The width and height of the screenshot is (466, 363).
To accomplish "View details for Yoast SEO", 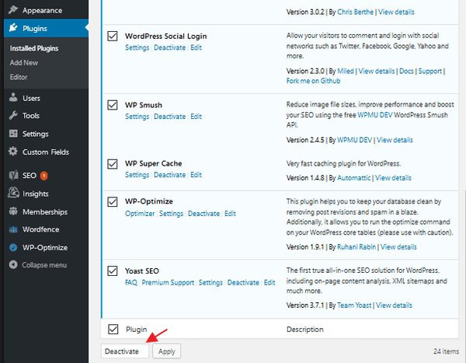I will pyautogui.click(x=394, y=305).
